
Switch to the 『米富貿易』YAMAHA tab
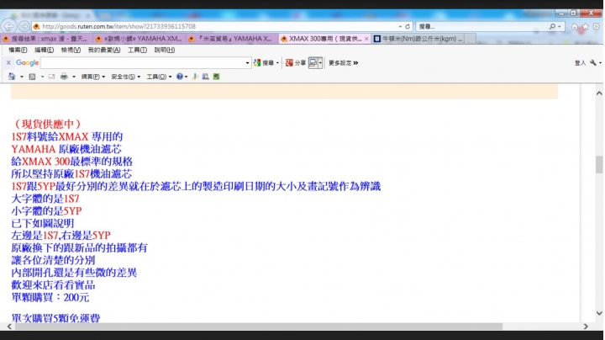[x=232, y=39]
